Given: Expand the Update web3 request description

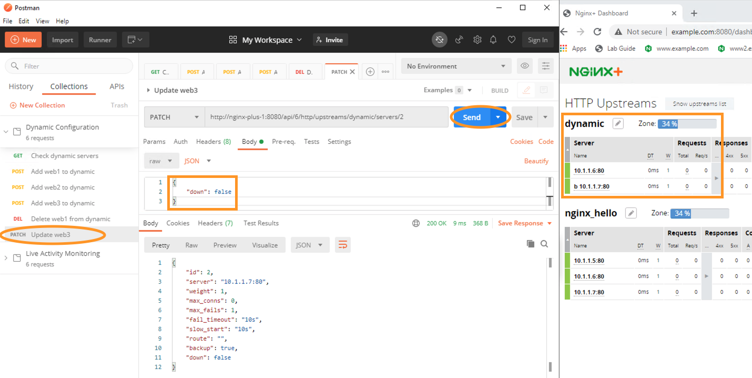Looking at the screenshot, I should [x=148, y=91].
